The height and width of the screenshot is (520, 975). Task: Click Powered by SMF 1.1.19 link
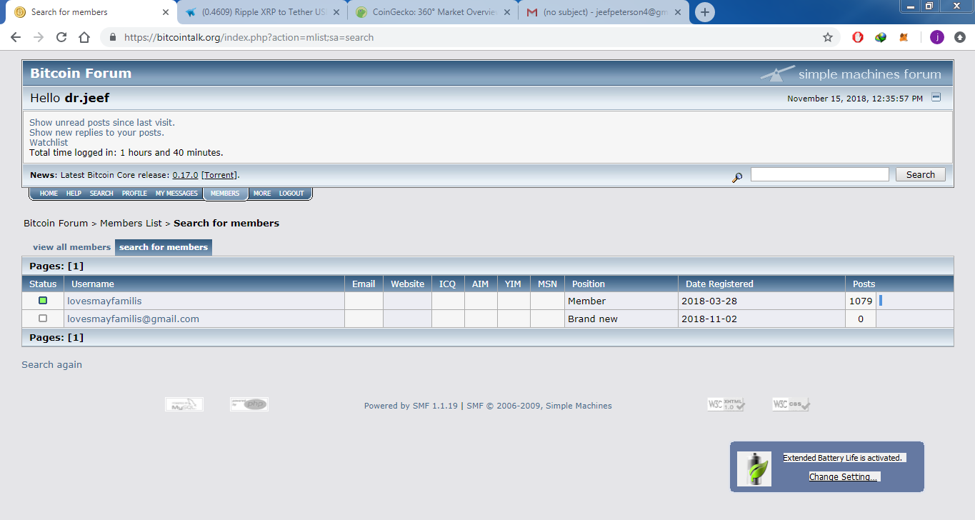coord(411,406)
